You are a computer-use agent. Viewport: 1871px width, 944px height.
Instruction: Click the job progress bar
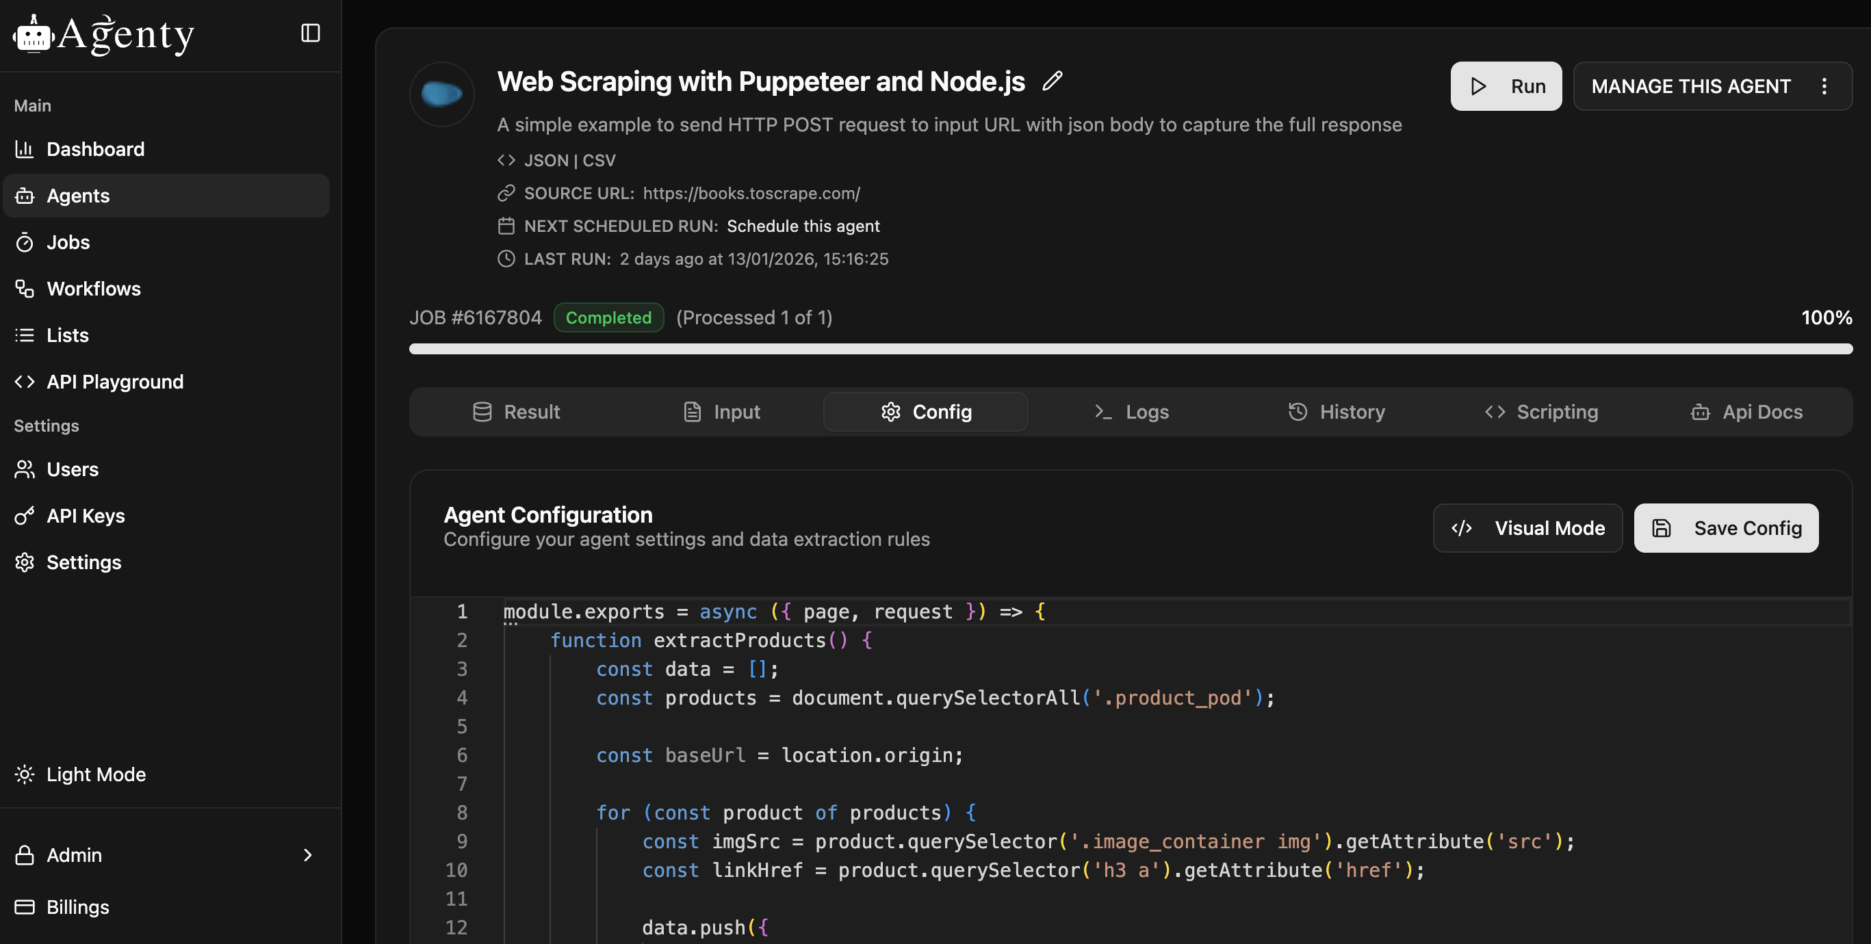point(1130,350)
